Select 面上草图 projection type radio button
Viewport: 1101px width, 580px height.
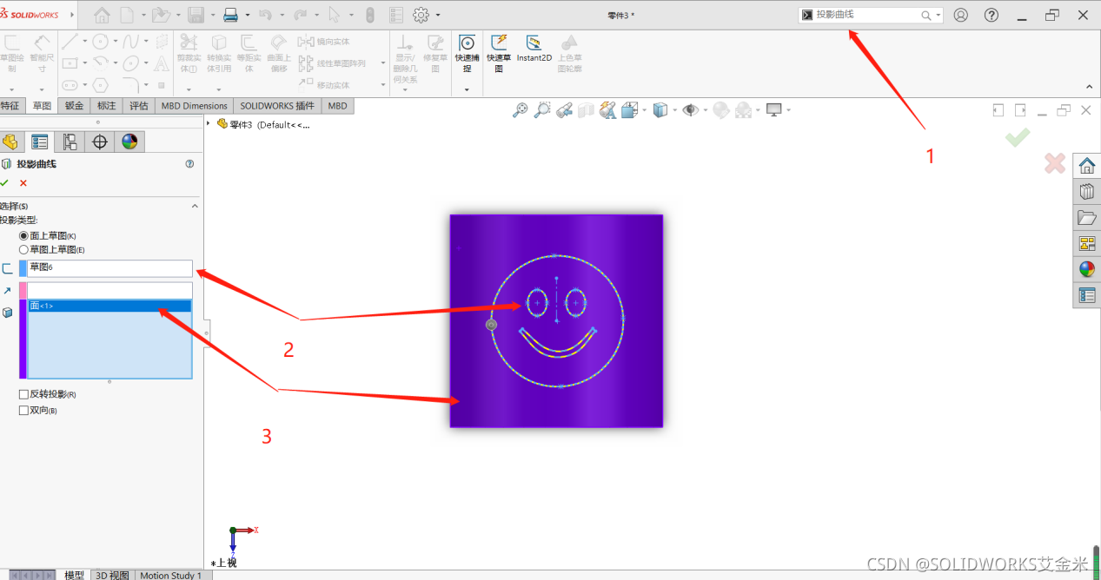[x=24, y=236]
